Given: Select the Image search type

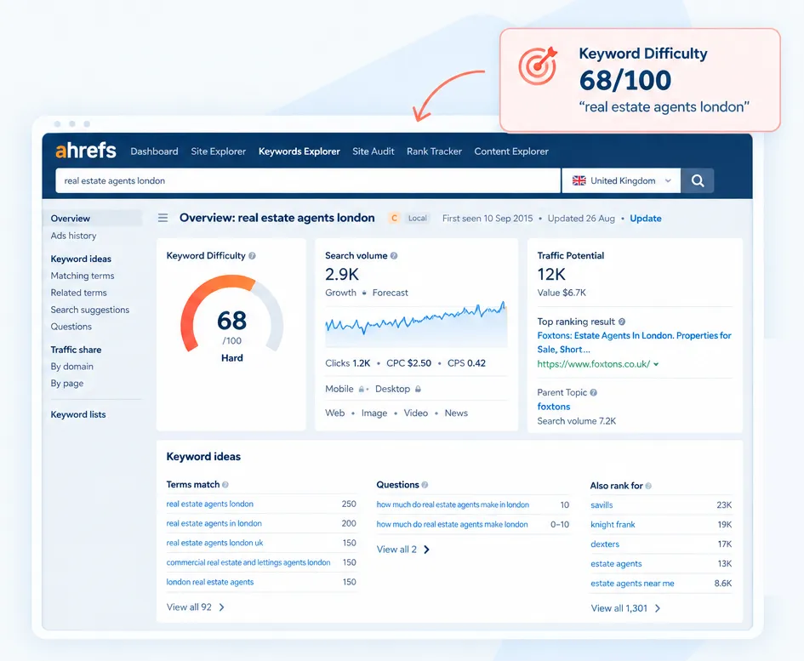Looking at the screenshot, I should coord(374,413).
